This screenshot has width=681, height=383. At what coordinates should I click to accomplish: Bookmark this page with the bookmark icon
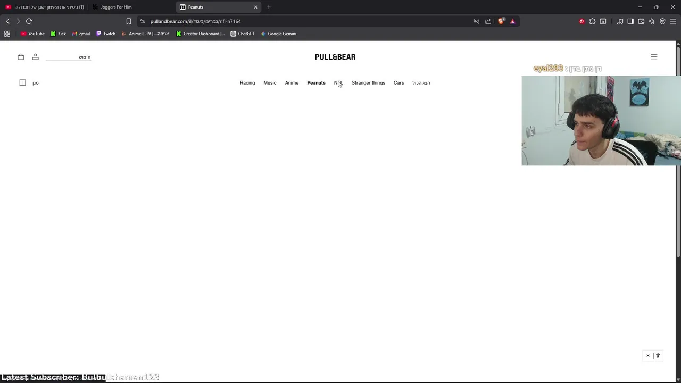click(129, 21)
